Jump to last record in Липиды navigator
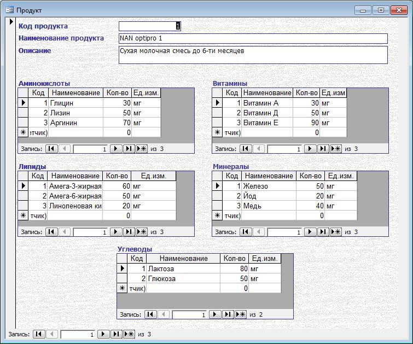This screenshot has height=344, width=413. [x=129, y=232]
